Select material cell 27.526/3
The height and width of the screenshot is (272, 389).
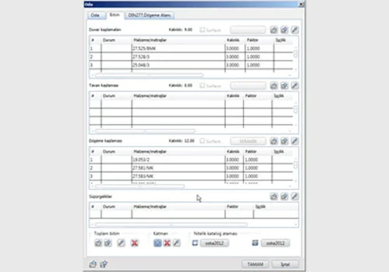[178, 57]
